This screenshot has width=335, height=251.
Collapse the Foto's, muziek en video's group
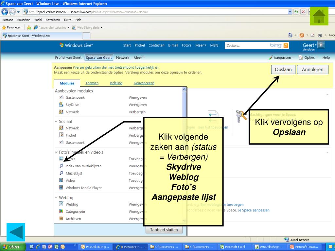pyautogui.click(x=56, y=152)
